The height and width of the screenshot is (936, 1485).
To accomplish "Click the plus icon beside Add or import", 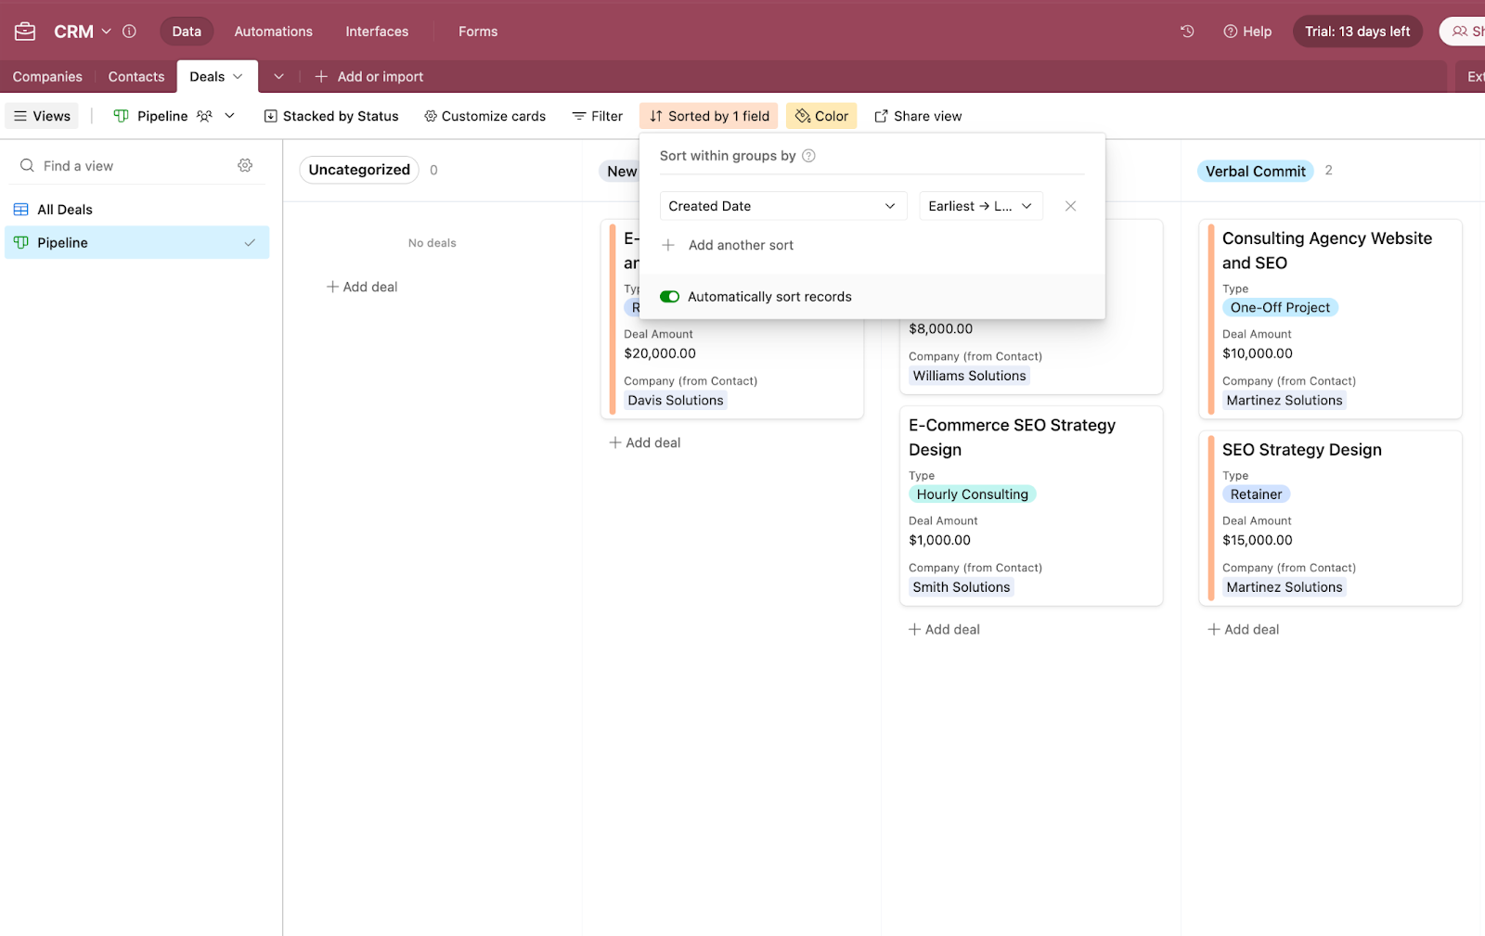I will tap(321, 77).
